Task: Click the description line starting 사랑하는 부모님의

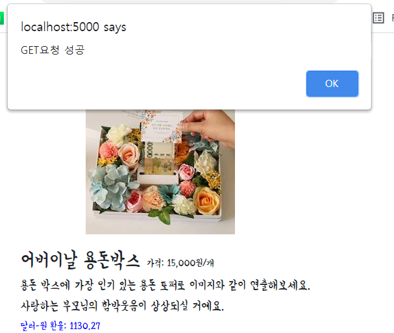Action: 122,306
